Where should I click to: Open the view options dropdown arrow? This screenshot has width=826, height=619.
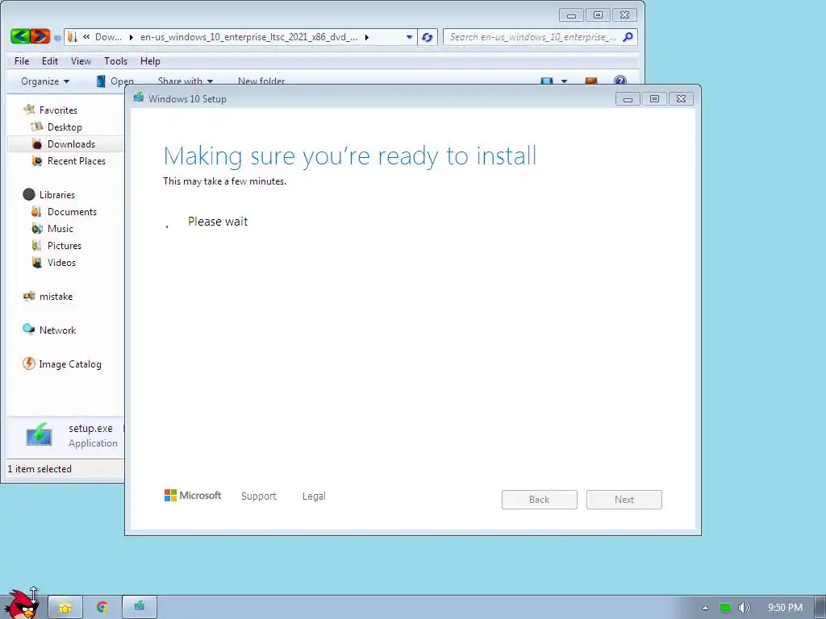pos(564,81)
